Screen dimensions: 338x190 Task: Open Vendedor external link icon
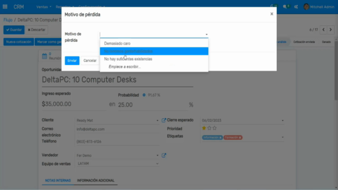tap(164, 155)
